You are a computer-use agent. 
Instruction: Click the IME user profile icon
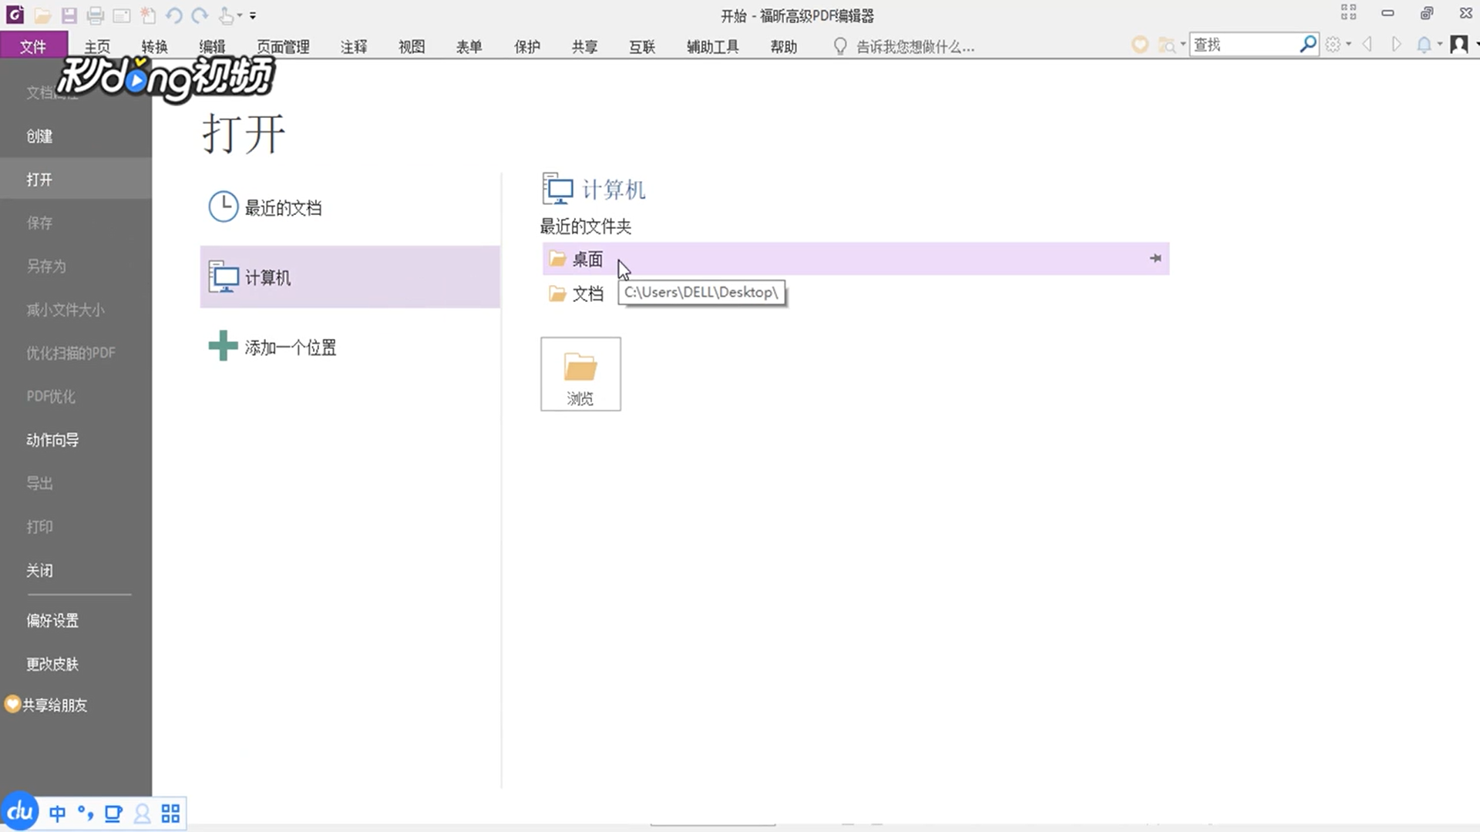[142, 814]
